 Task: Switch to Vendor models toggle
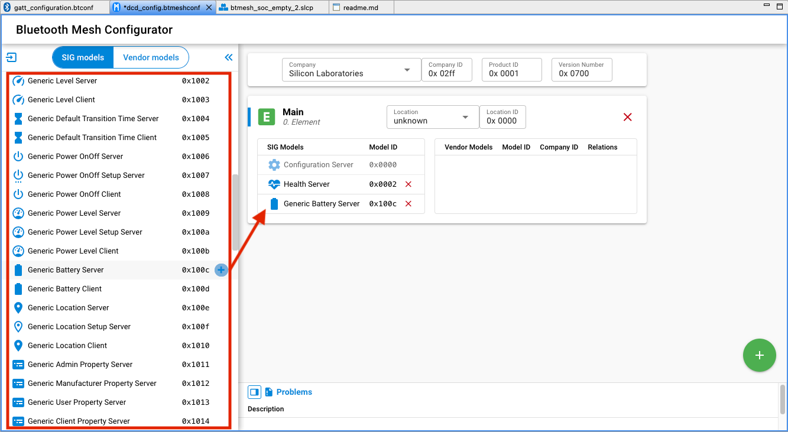point(151,57)
